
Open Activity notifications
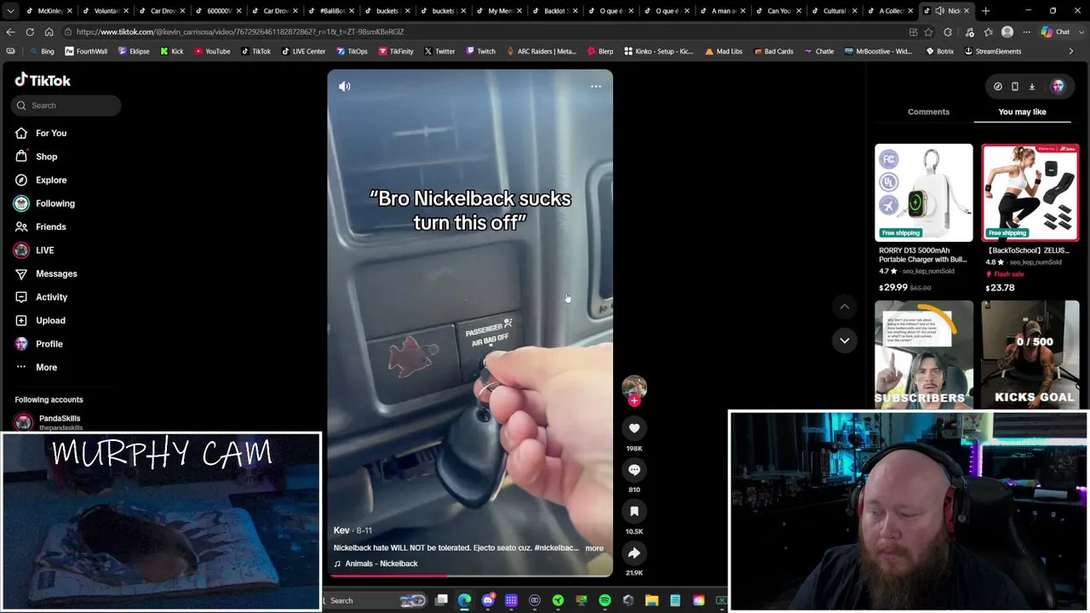click(x=52, y=297)
